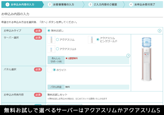
Task: Select the 無料お試し radio button
Action: coord(49,31)
